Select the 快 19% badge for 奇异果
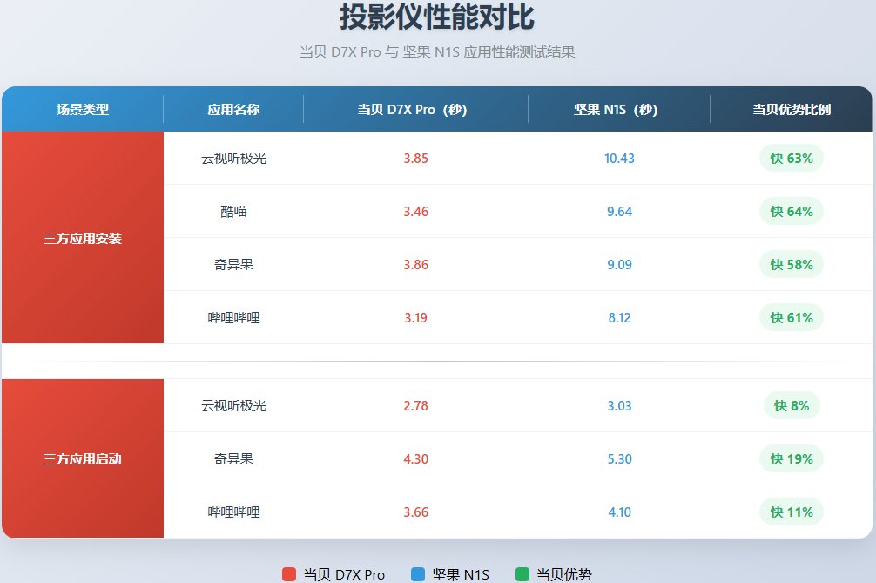This screenshot has height=583, width=876. coord(791,458)
